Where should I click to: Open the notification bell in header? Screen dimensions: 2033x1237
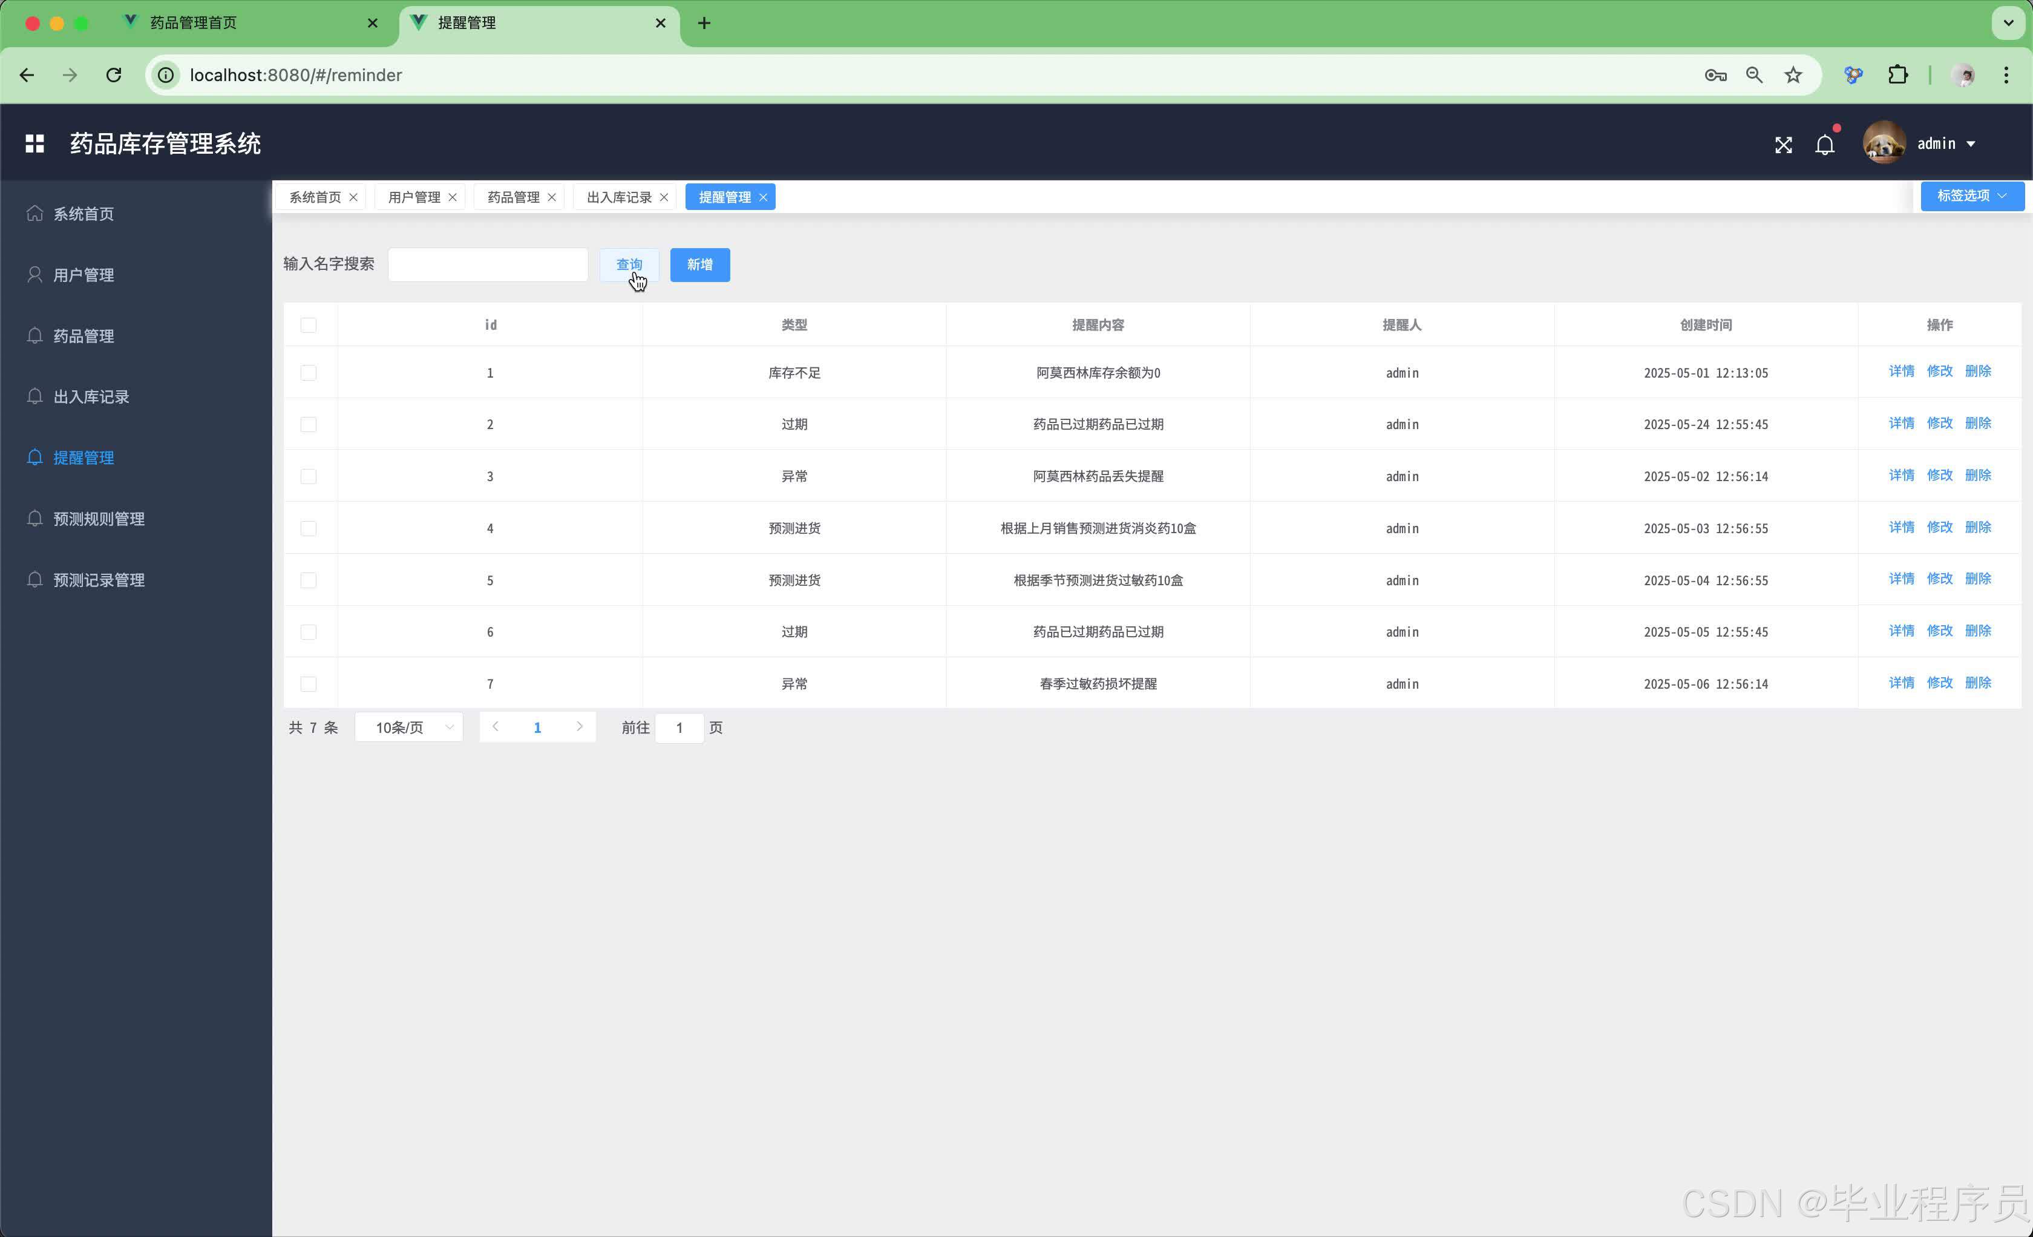1825,145
